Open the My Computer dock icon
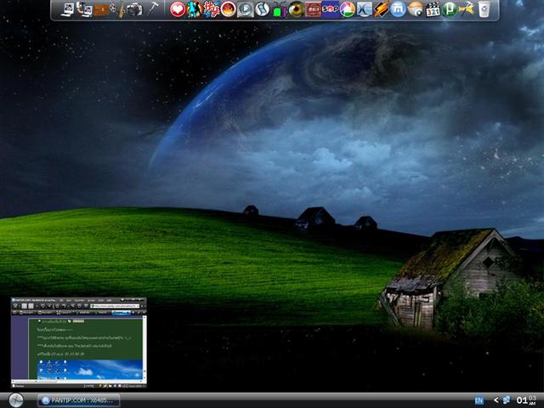This screenshot has height=408, width=544. coord(68,9)
